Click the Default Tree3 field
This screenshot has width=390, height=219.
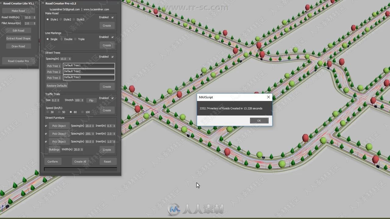(x=89, y=77)
